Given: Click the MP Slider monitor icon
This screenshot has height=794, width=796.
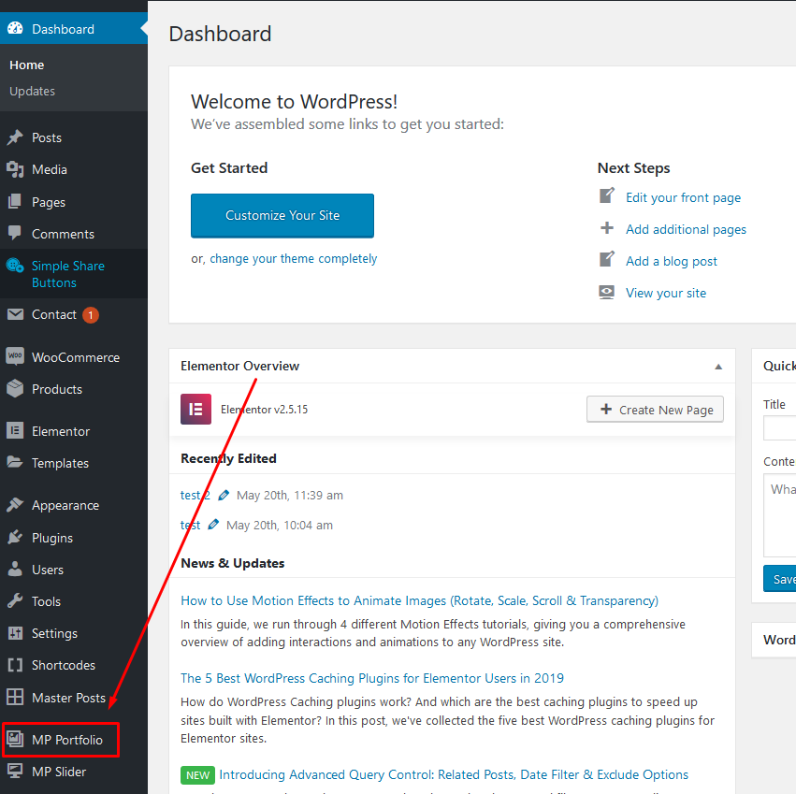Looking at the screenshot, I should (x=15, y=772).
